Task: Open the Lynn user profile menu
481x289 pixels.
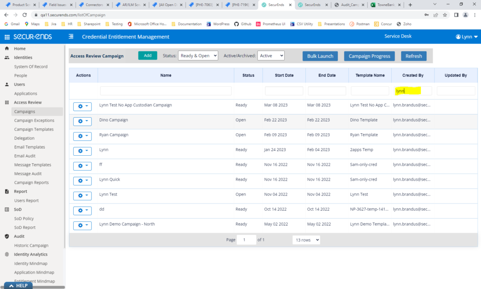Action: coord(466,37)
